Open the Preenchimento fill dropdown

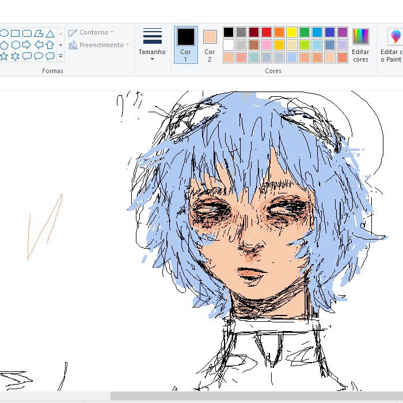(x=99, y=45)
